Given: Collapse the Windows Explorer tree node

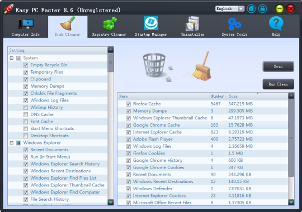Looking at the screenshot, I should tap(12, 143).
